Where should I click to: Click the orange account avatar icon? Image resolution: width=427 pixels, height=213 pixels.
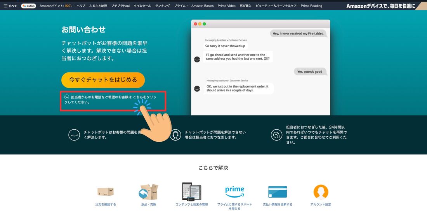(x=321, y=192)
